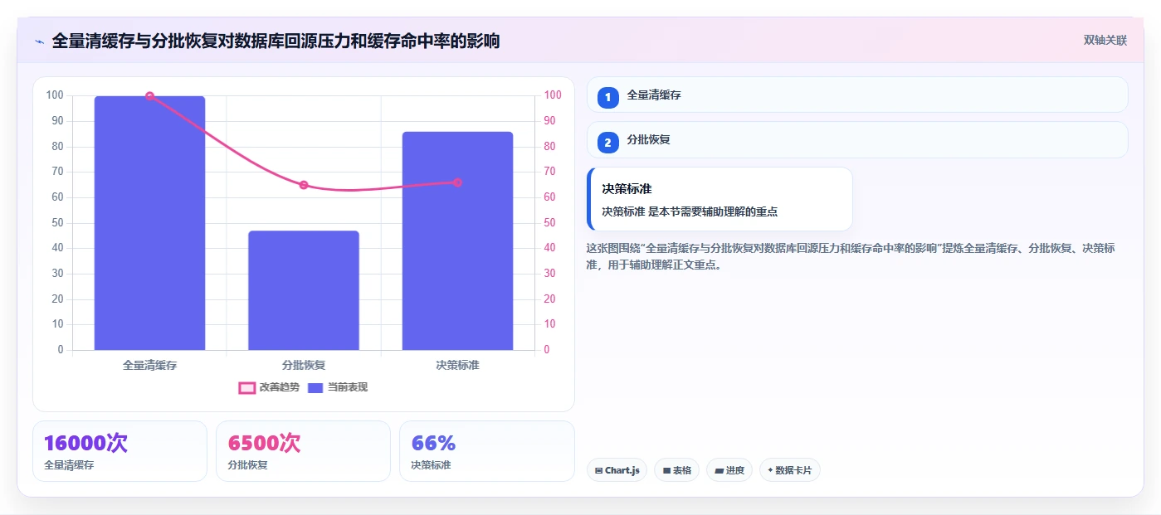Click the number 2 badge for 分批恢复
The image size is (1161, 515).
pos(608,142)
